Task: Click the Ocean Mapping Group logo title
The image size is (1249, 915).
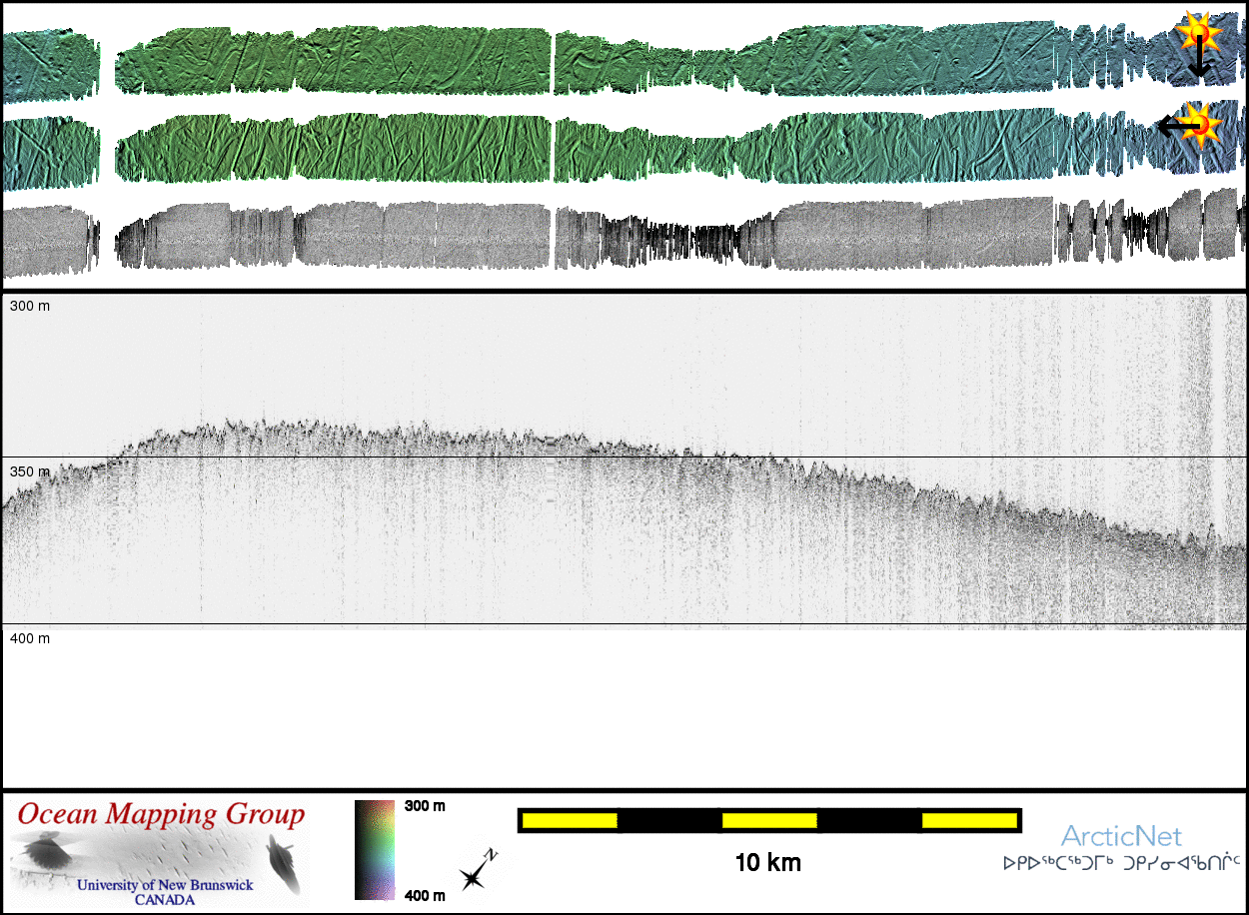Action: pyautogui.click(x=160, y=815)
